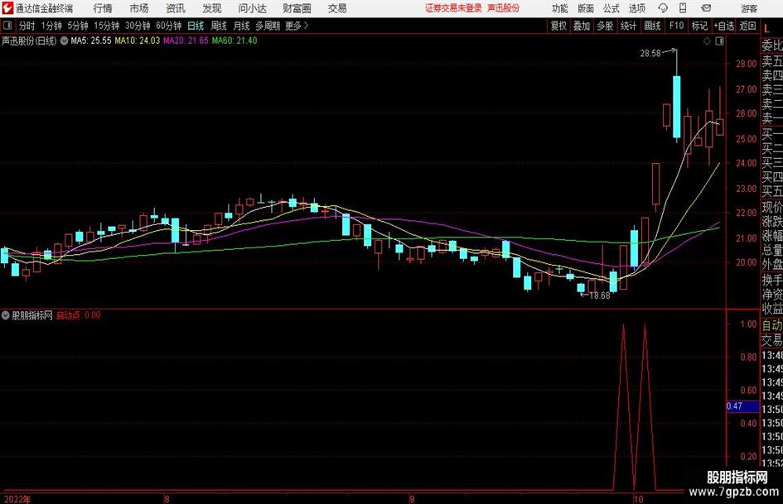Viewport: 783px width, 504px height.
Task: Select the 日线 daily chart tab
Action: tap(196, 26)
